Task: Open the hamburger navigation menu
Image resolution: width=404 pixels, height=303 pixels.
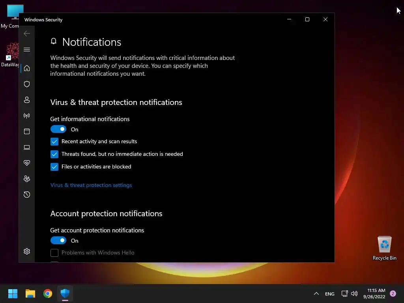Action: coord(27,49)
